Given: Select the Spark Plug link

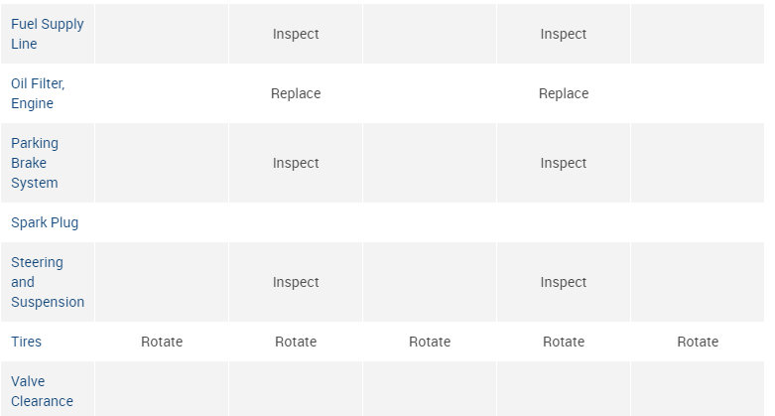Looking at the screenshot, I should (x=45, y=222).
